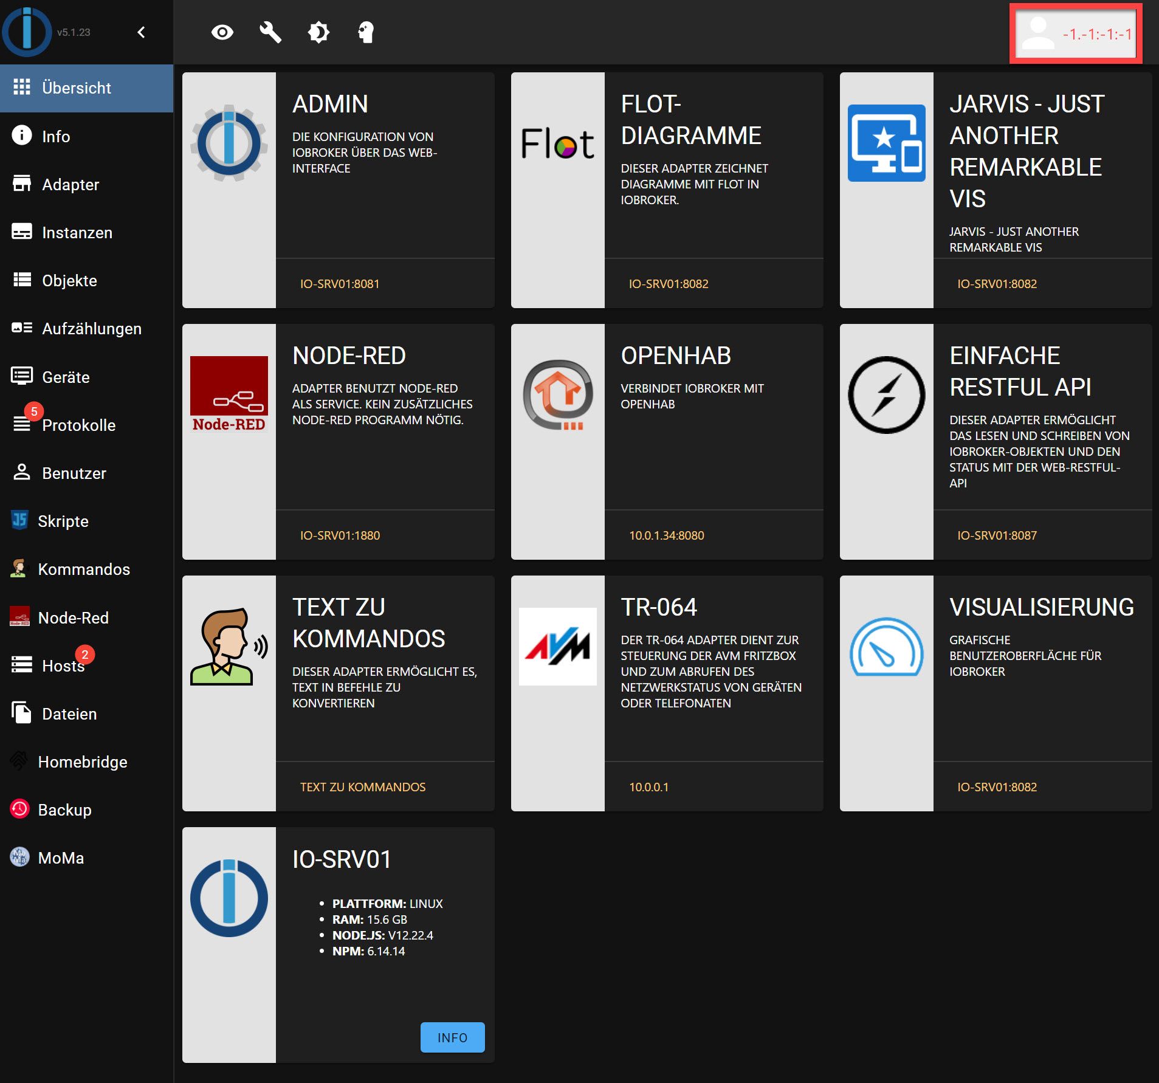The width and height of the screenshot is (1159, 1083).
Task: Open the Admin link IO-SRV01:8081
Action: point(340,284)
